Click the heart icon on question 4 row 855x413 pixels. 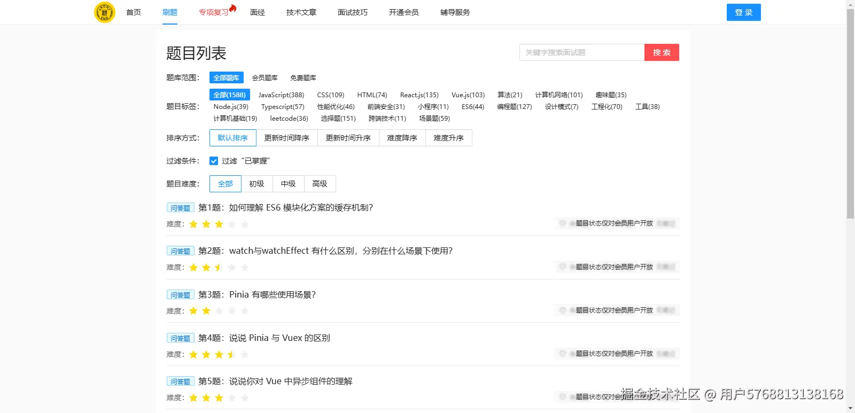[x=562, y=353]
